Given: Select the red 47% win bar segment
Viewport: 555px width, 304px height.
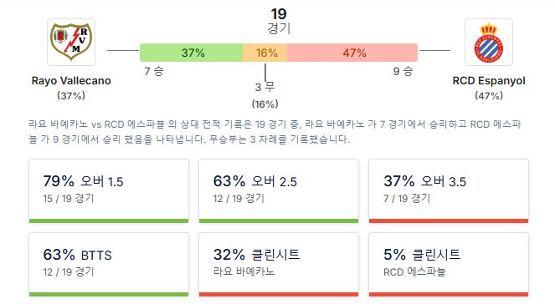Looking at the screenshot, I should 352,53.
